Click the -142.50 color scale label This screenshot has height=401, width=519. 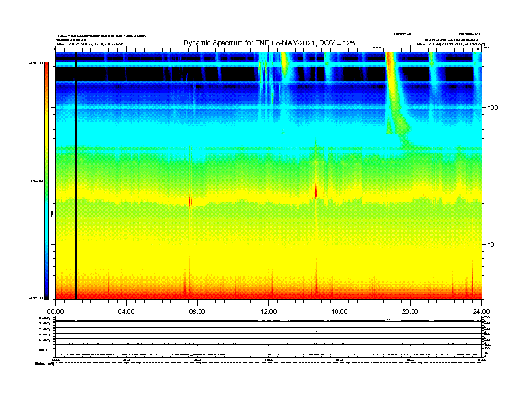(x=36, y=181)
